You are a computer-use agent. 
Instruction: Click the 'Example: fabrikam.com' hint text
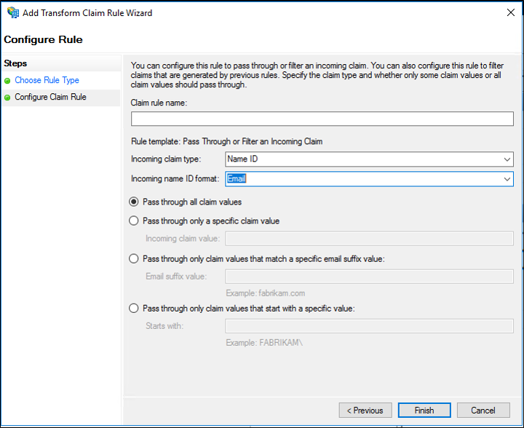266,293
